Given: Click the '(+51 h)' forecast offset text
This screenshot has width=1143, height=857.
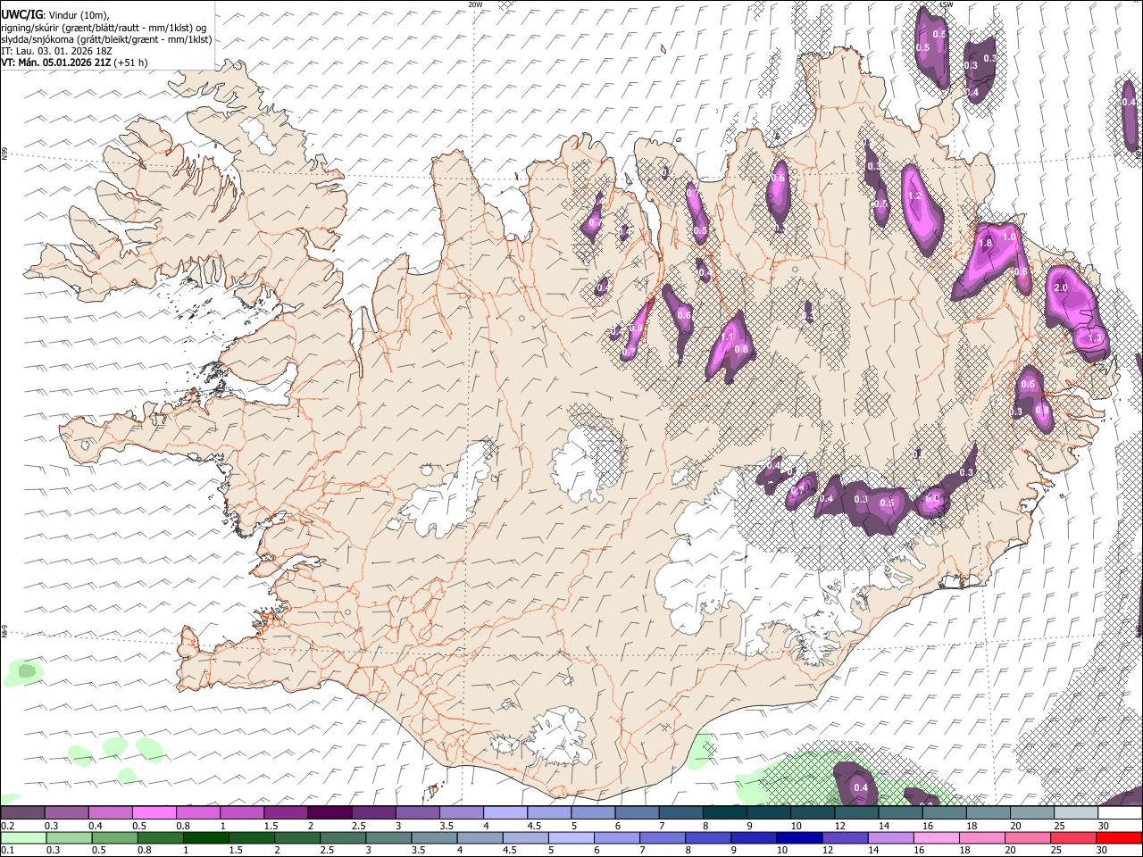Looking at the screenshot, I should tap(130, 62).
